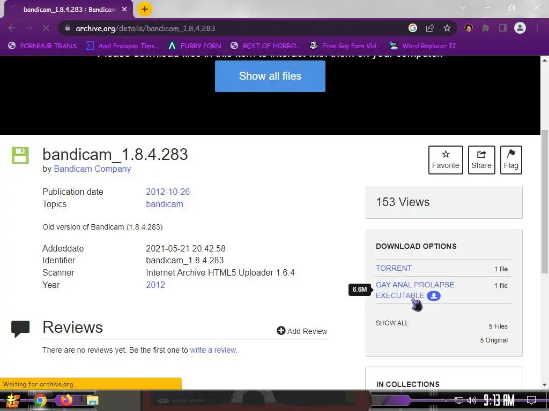Click Add Review
Screen dimensions: 549x411
pos(302,331)
